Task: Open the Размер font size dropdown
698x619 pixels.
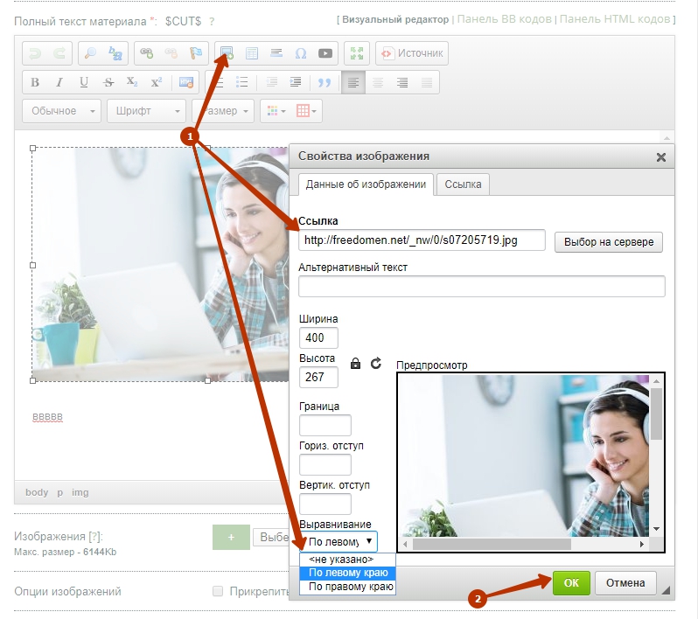Action: [223, 111]
